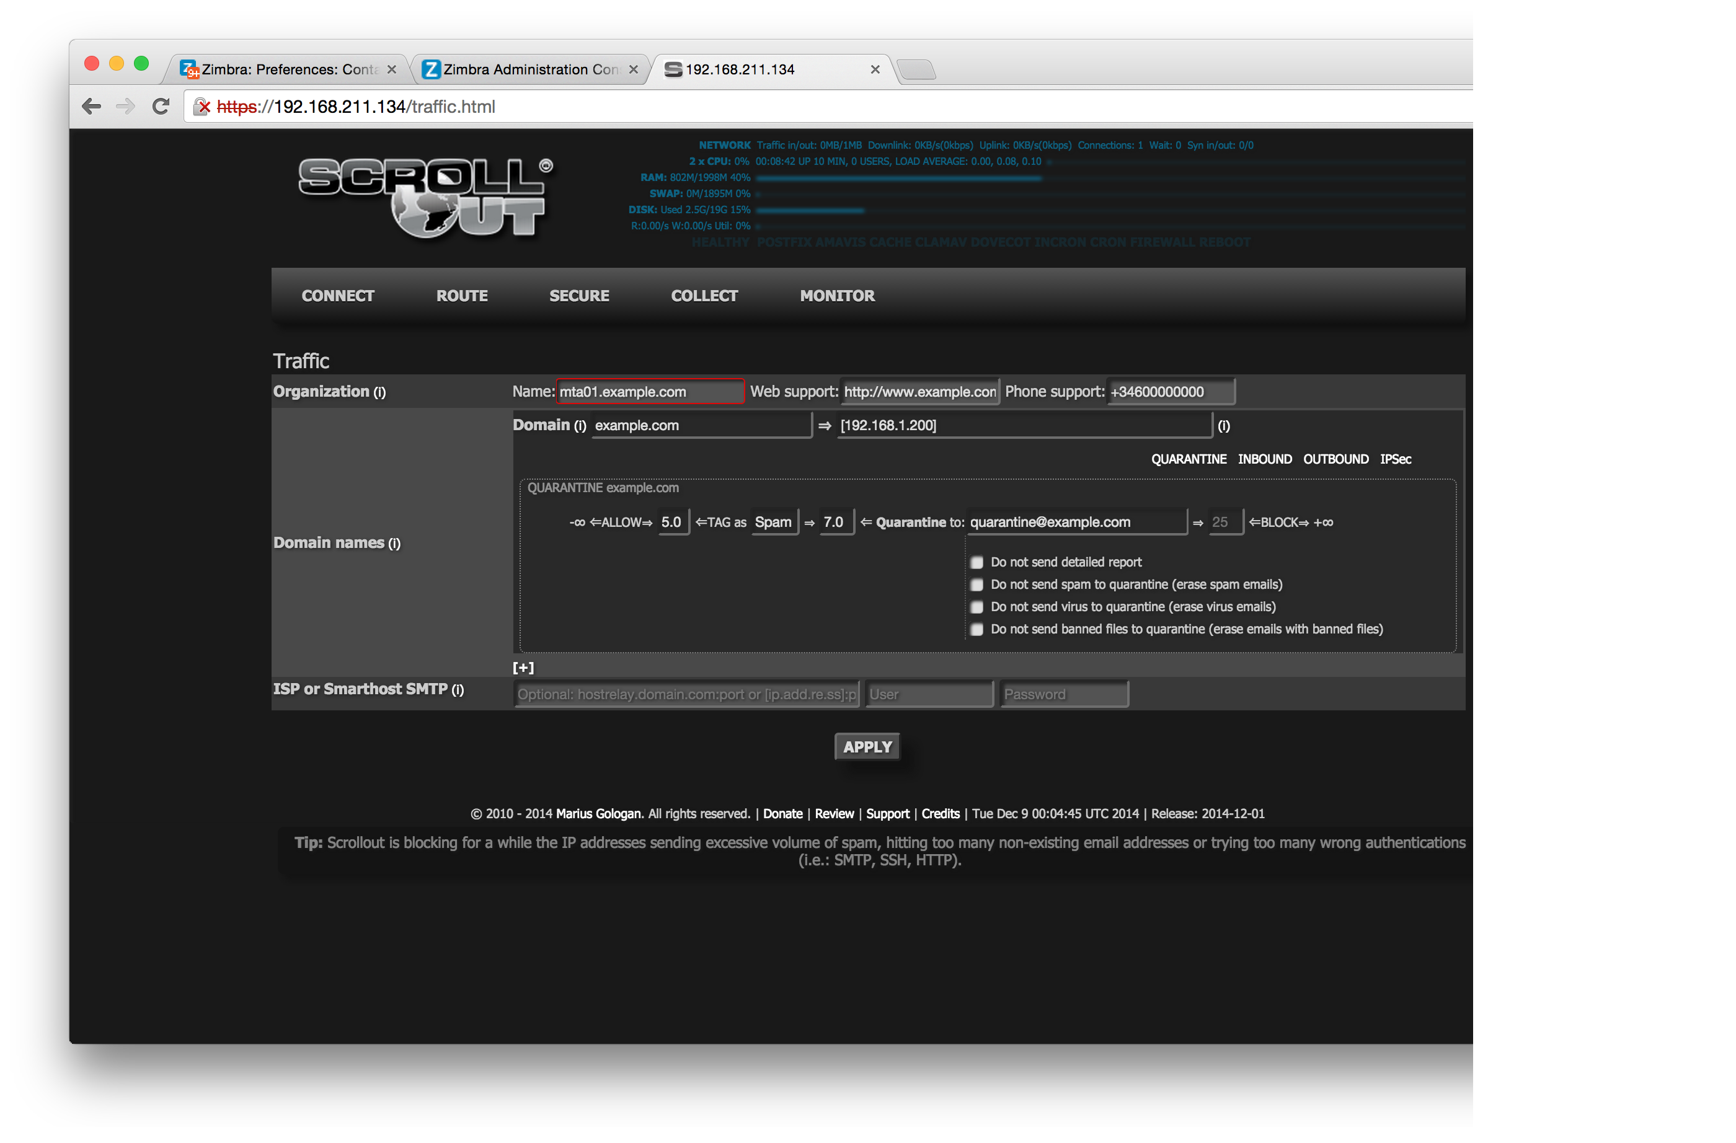Viewport: 1736px width, 1143px height.
Task: Click the Web support URL field
Action: [x=920, y=392]
